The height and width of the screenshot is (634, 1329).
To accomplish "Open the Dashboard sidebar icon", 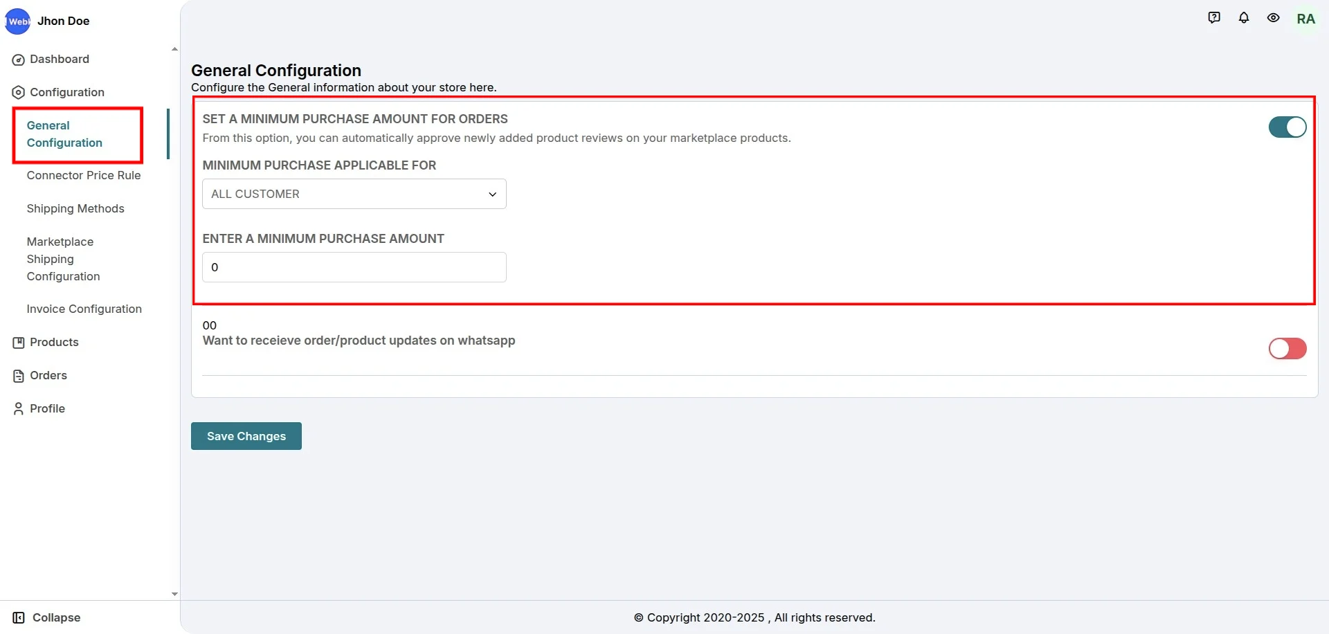I will coord(17,60).
